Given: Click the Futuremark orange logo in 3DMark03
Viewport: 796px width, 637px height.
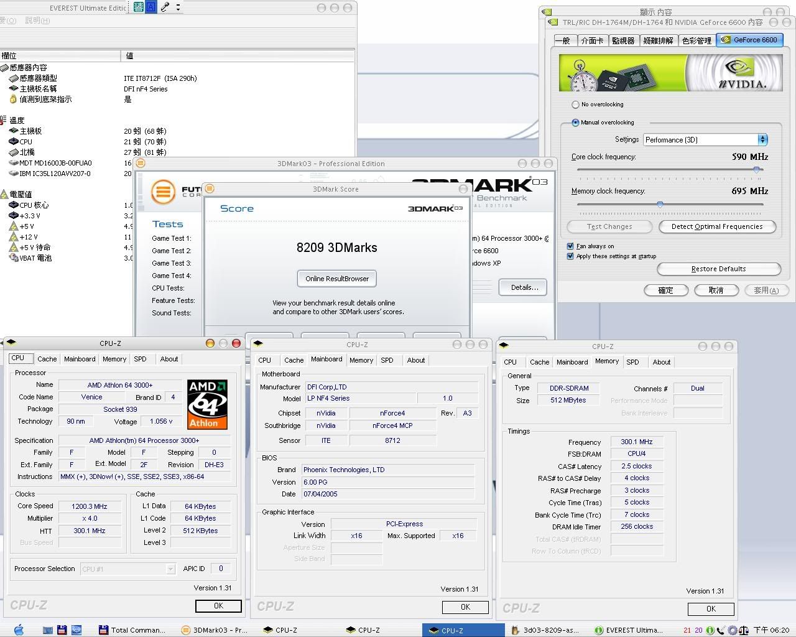Looking at the screenshot, I should click(x=163, y=191).
